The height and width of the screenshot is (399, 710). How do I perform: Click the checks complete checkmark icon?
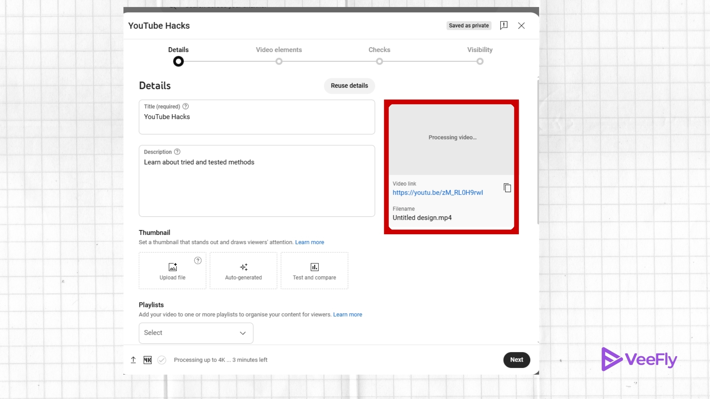pyautogui.click(x=162, y=360)
